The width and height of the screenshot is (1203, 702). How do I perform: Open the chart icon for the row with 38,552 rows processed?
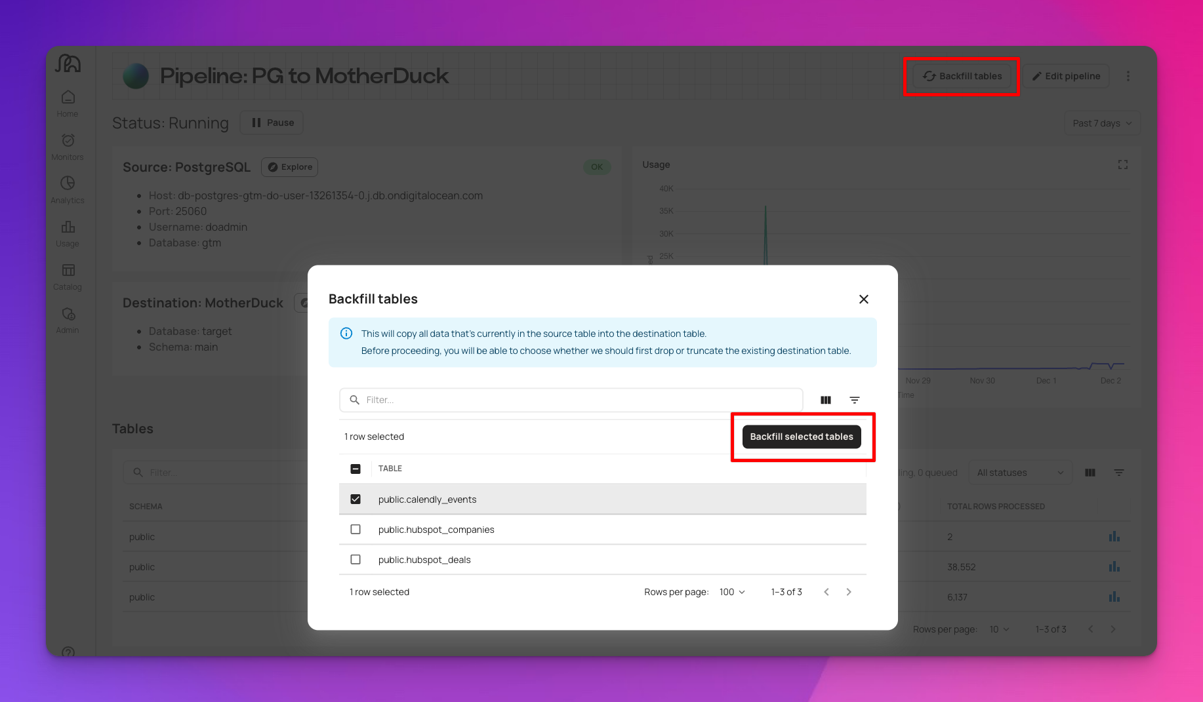(1114, 566)
